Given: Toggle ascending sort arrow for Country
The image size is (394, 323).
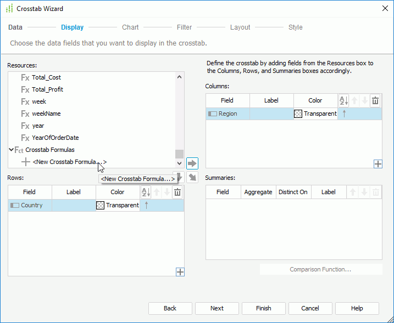Looking at the screenshot, I should click(x=147, y=205).
